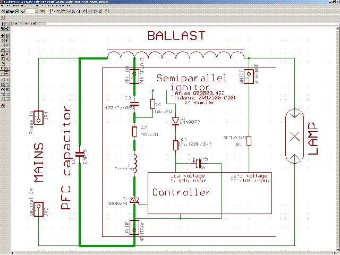
Task: Open the sheet selector dropdown
Action: (37, 11)
